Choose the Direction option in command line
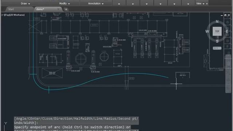Screen dimensions: 233x131 63,119
